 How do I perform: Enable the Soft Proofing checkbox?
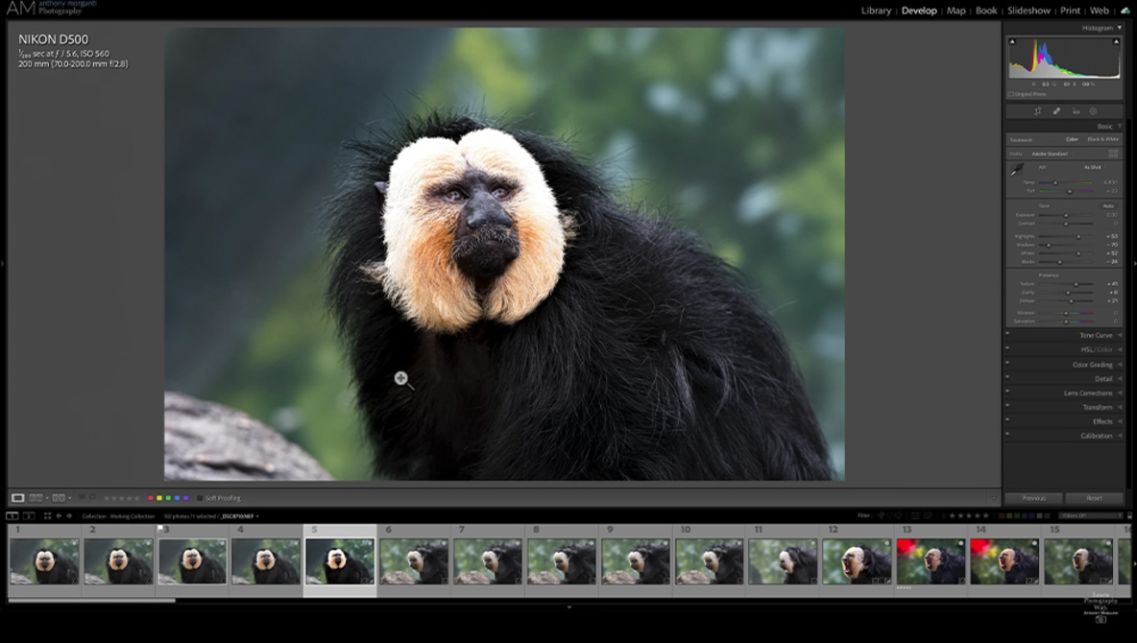pos(200,498)
